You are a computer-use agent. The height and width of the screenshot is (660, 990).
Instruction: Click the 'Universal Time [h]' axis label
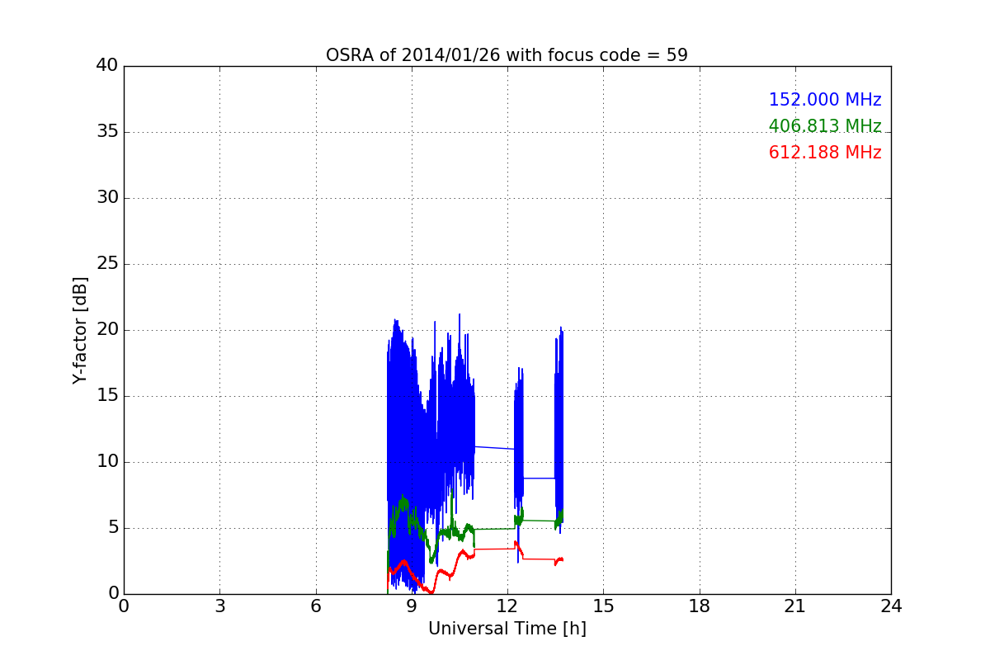point(507,629)
